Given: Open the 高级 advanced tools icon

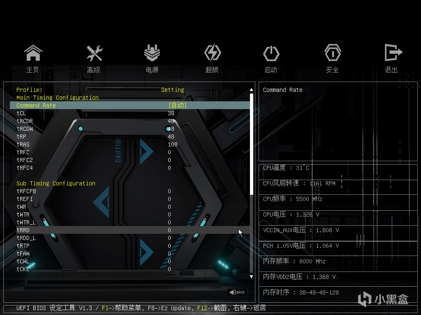Looking at the screenshot, I should pos(95,53).
